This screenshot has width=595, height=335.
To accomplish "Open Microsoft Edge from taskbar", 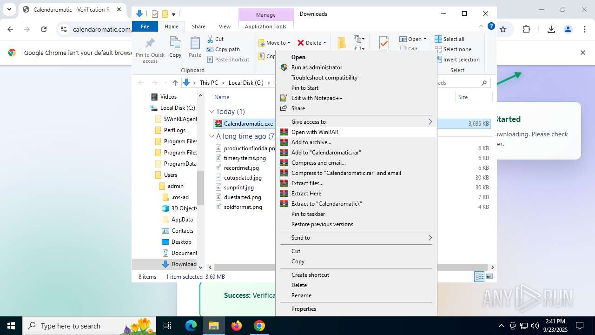I will 191,326.
